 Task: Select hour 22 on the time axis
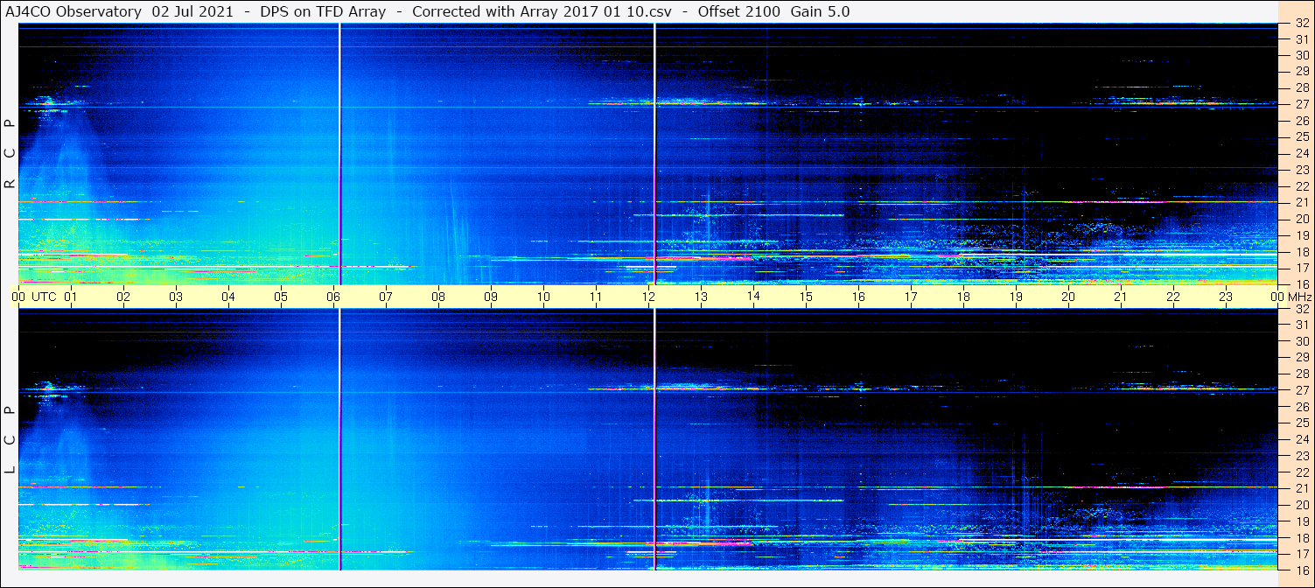[1173, 297]
